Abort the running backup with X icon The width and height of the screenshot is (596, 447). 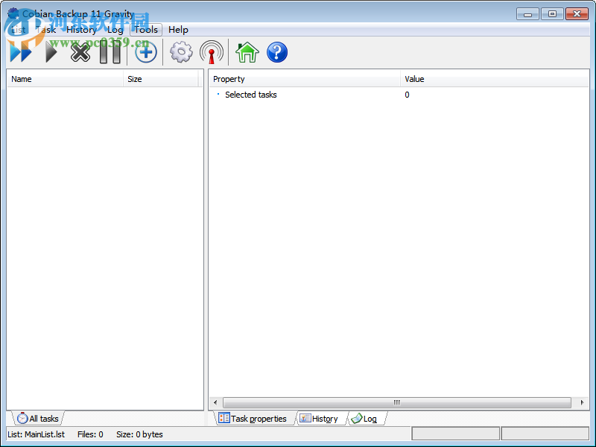click(x=80, y=52)
